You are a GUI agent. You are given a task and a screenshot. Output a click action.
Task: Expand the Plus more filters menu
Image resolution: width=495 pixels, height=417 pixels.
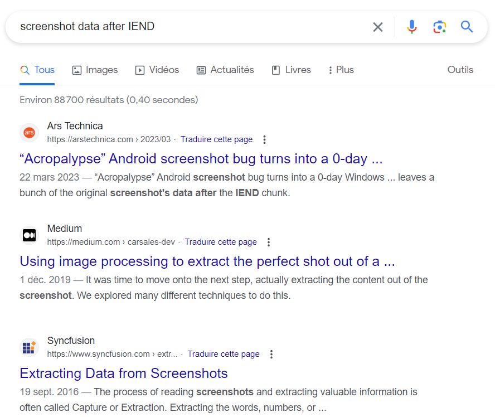click(341, 70)
